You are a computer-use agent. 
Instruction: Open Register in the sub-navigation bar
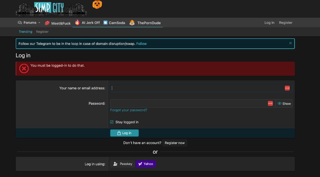pos(42,32)
